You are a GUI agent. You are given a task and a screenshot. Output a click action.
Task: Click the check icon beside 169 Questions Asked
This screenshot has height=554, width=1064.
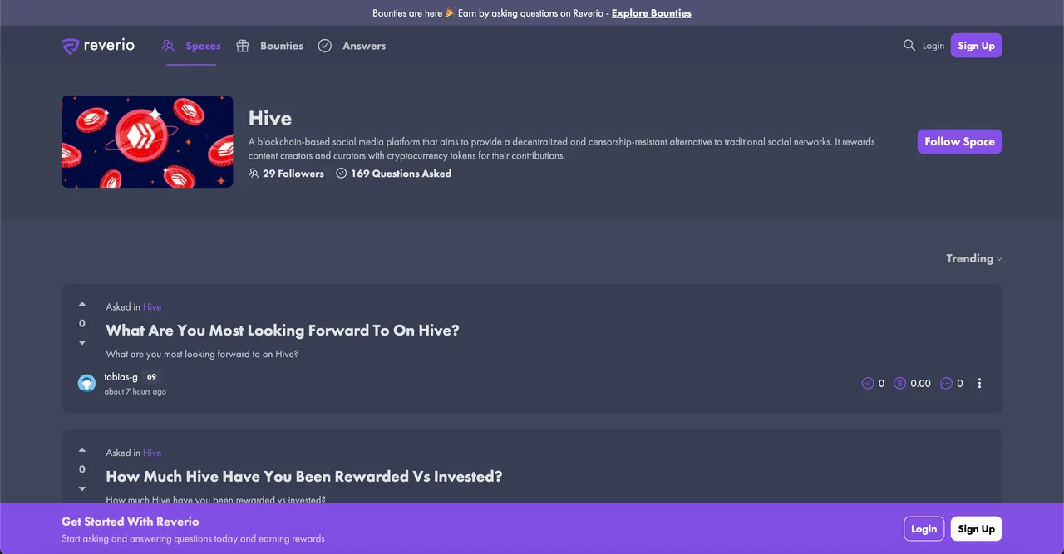(342, 174)
